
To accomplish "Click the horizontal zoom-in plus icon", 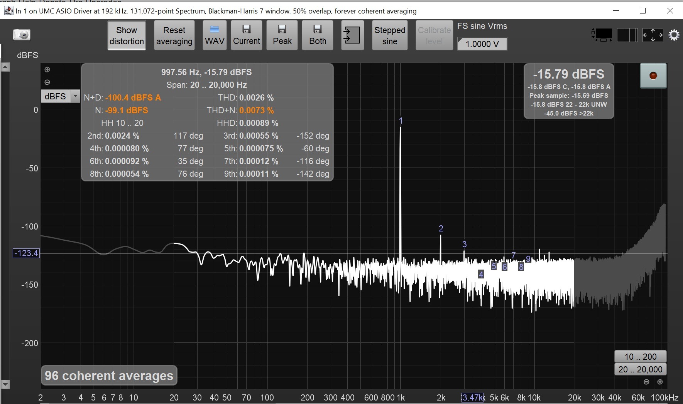I will coord(660,382).
